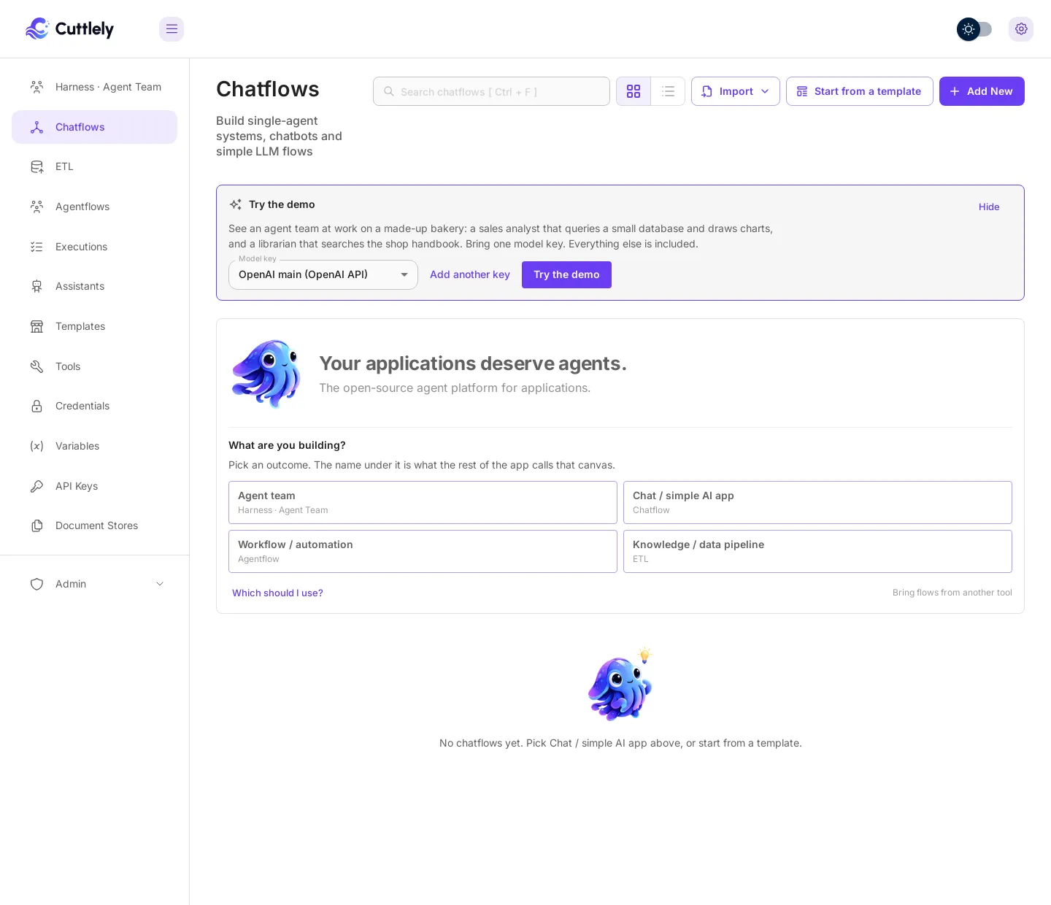Click the Credentials lock icon
The height and width of the screenshot is (905, 1051).
point(36,406)
